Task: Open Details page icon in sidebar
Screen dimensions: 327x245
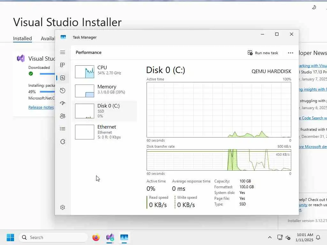Action: (63, 129)
